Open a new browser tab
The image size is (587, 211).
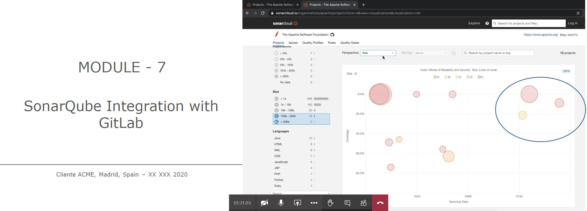(364, 5)
